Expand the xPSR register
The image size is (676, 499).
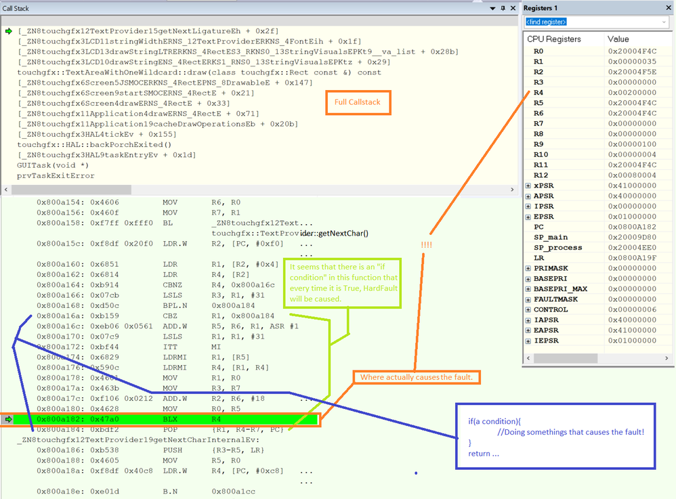click(x=528, y=186)
